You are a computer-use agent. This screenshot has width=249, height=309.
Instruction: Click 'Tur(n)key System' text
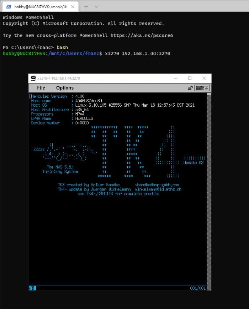tap(60, 172)
